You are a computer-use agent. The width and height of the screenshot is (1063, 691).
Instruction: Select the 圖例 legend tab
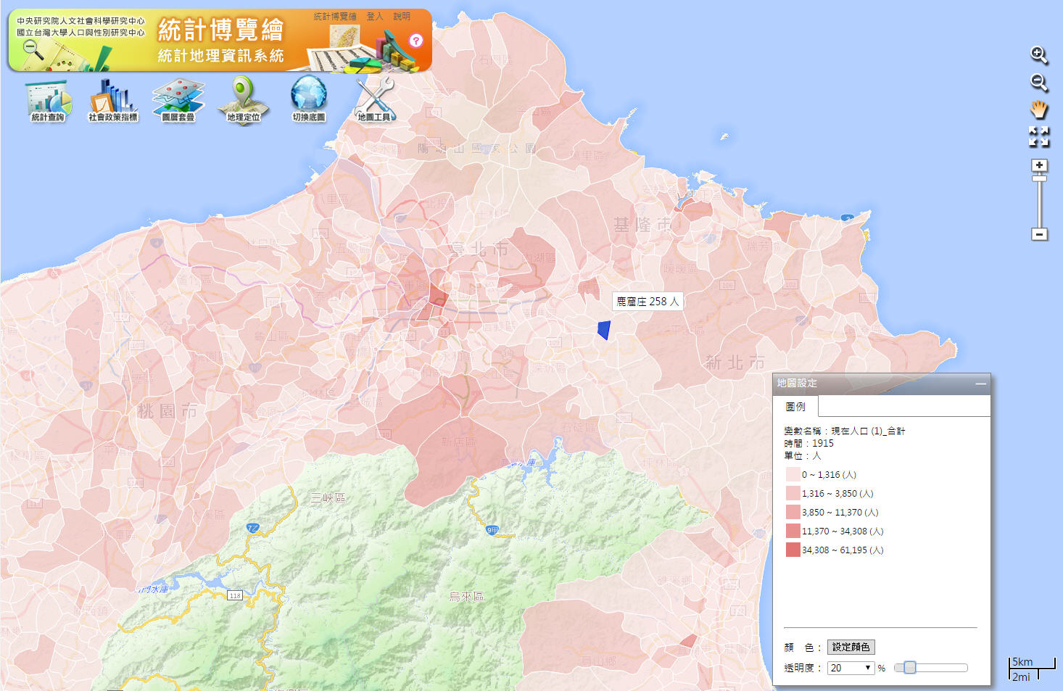(x=795, y=407)
